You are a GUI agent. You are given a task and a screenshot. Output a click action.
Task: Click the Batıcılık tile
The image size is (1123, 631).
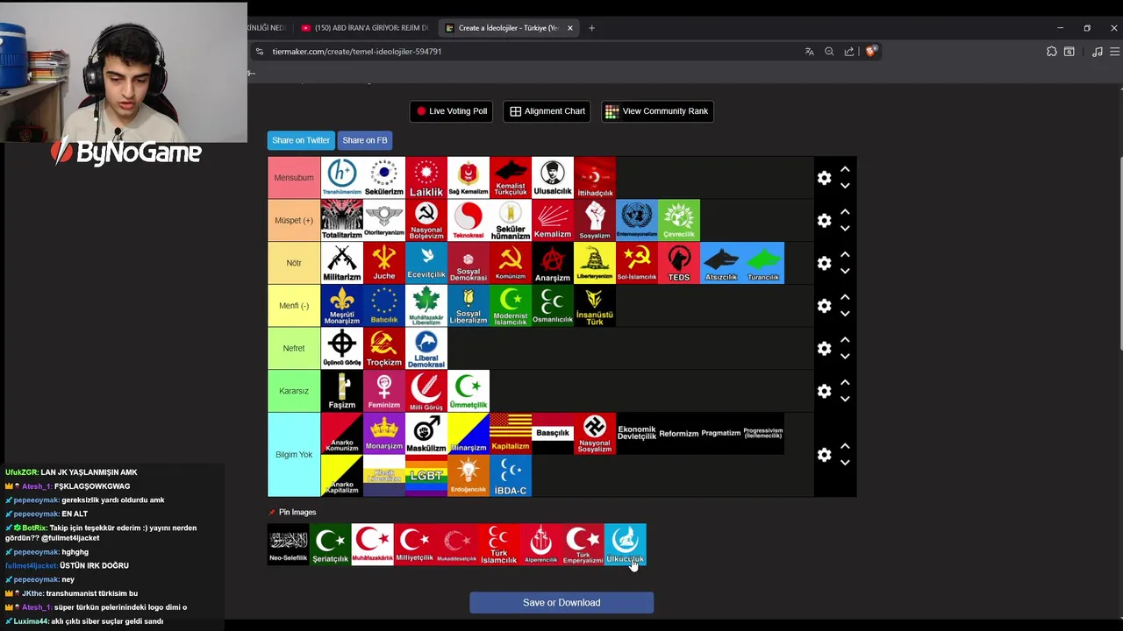coord(383,305)
